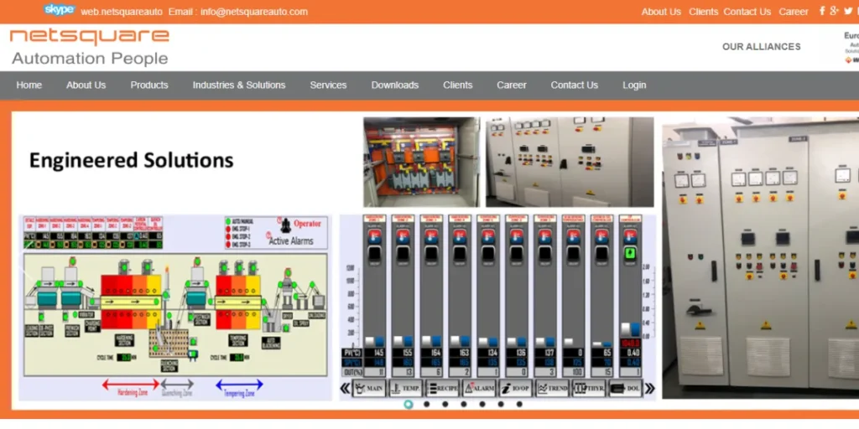Open the Twitter bird icon

pos(849,11)
